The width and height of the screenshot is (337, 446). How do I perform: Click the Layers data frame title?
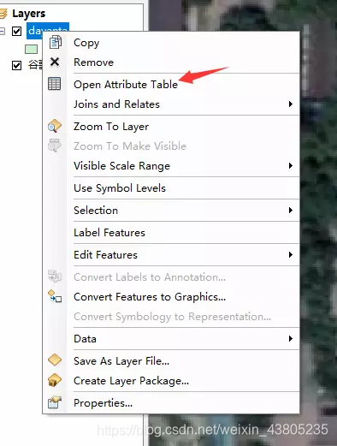pyautogui.click(x=28, y=14)
